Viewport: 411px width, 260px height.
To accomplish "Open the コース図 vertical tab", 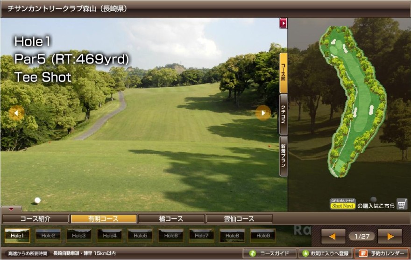I will pos(283,73).
